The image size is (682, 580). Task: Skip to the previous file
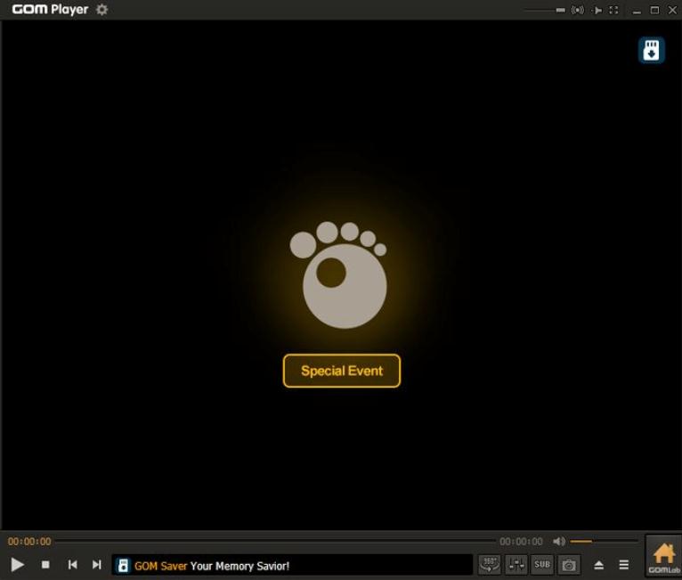pos(73,565)
